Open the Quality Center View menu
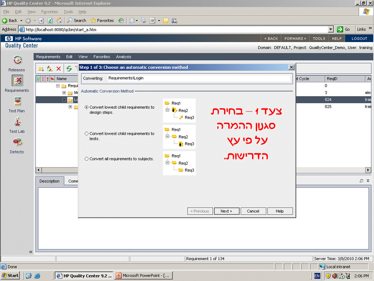 (83, 57)
